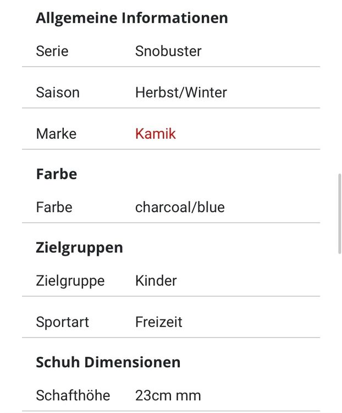Click the Herbst/Winter season value

(181, 93)
